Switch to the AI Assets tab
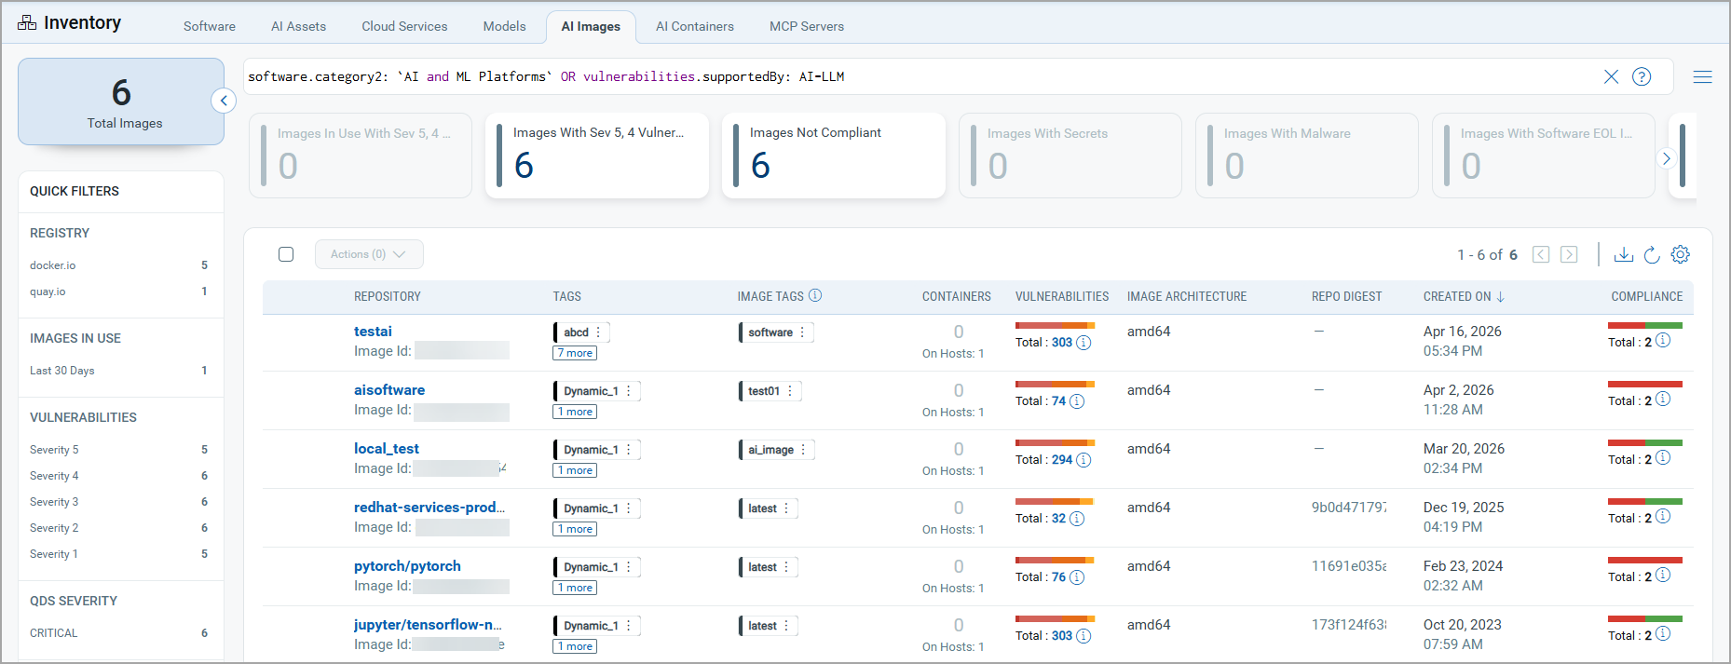The image size is (1731, 664). (x=298, y=26)
